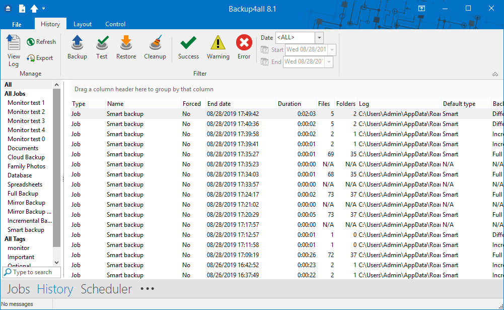Switch to the Layout ribbon tab

coord(83,24)
